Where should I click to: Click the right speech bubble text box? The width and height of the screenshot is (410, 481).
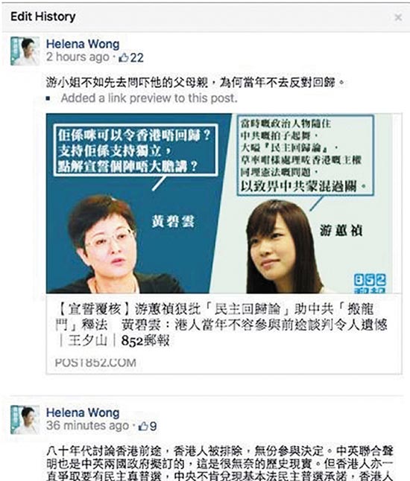tap(306, 155)
